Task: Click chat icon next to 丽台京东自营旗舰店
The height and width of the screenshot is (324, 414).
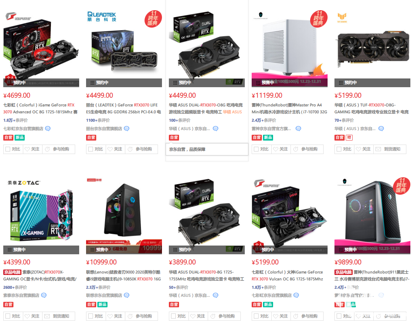Action: 127,129
